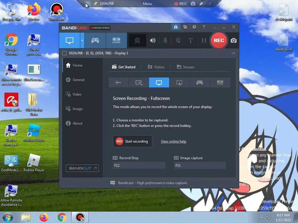Viewport: 298px width, 223px height.
Task: Click Bandicam taskbar button
Action: 80,217
